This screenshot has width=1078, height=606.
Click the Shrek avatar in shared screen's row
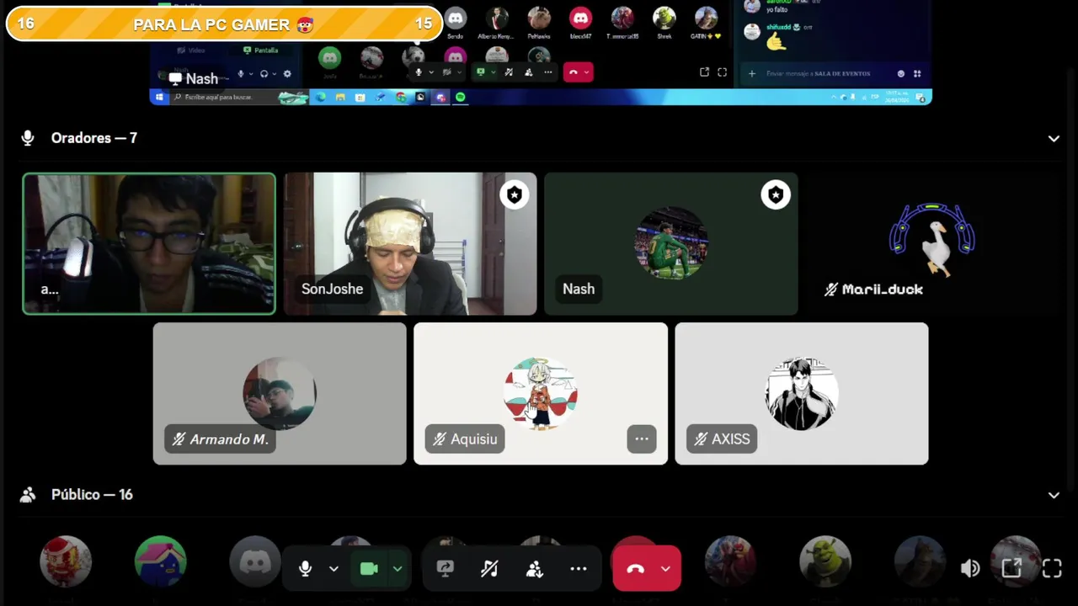[x=664, y=19]
